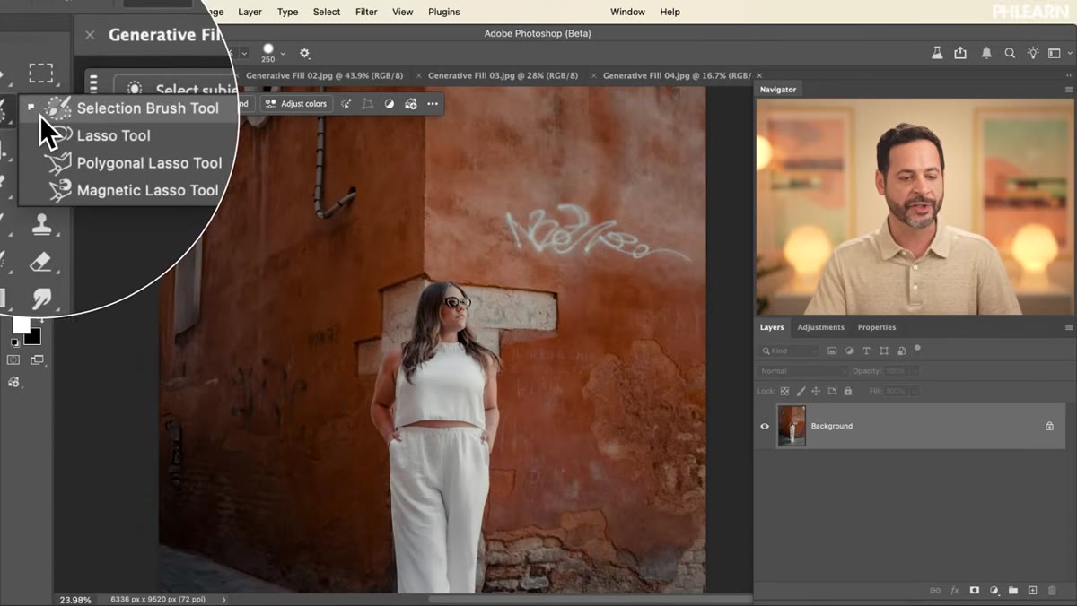The height and width of the screenshot is (606, 1077).
Task: Select the Navigator panel tab
Action: pos(778,90)
